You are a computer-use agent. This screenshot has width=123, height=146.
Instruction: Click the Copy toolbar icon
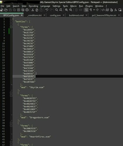click(37, 10)
